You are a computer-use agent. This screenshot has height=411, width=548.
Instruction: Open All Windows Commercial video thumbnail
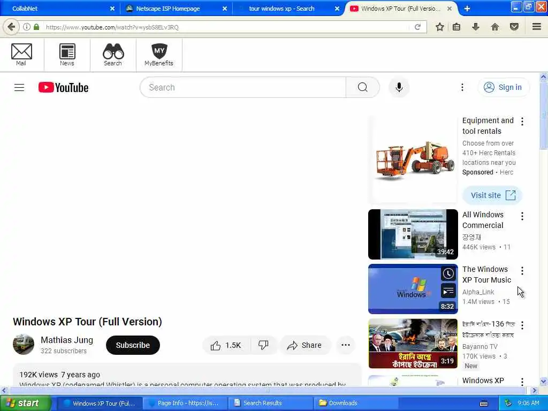[x=413, y=234]
